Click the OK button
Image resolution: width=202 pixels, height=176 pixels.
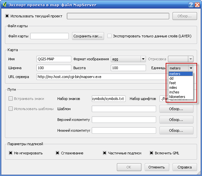tap(129, 167)
